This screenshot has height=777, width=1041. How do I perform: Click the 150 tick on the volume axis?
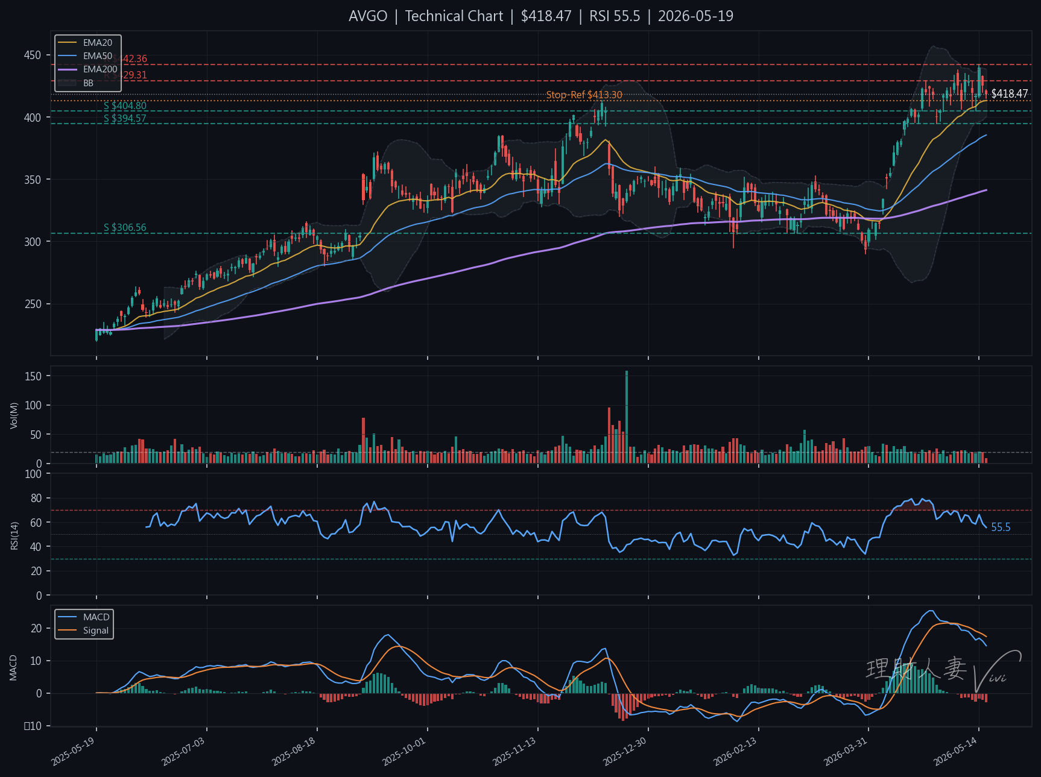point(34,376)
